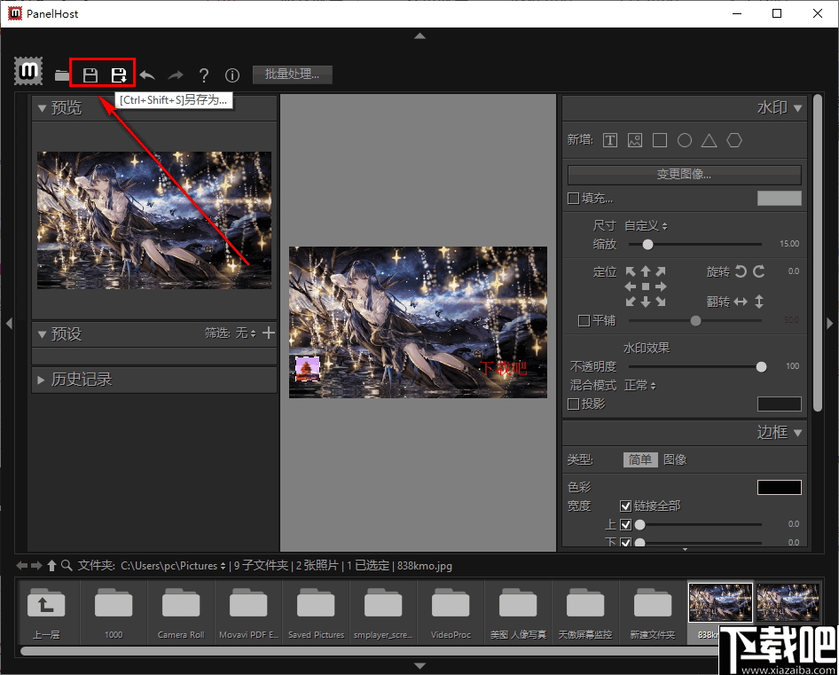Screen dimensions: 839x675
Task: Add a circle shape watermark
Action: 686,140
